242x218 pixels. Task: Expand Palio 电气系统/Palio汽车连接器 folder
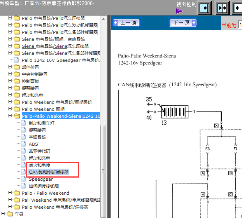(10, 18)
